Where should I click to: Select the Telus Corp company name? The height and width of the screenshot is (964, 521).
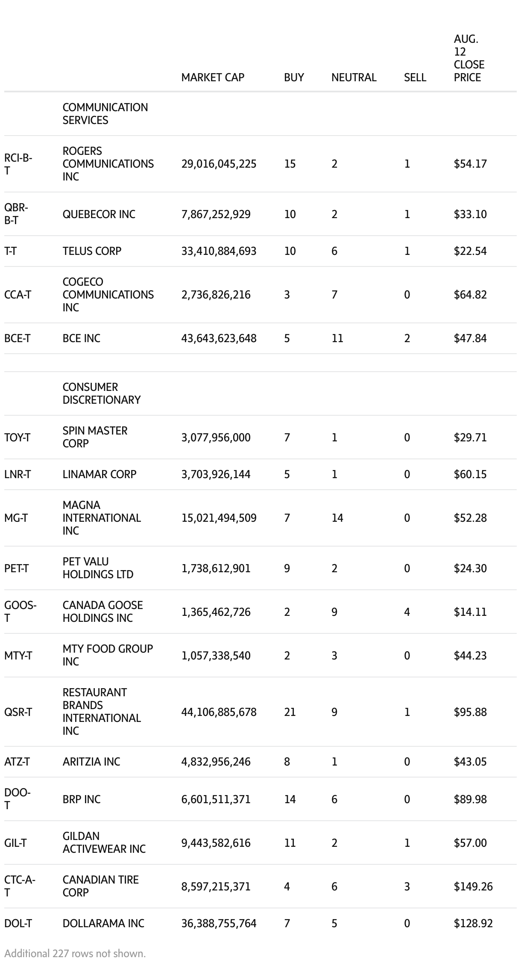tap(92, 251)
